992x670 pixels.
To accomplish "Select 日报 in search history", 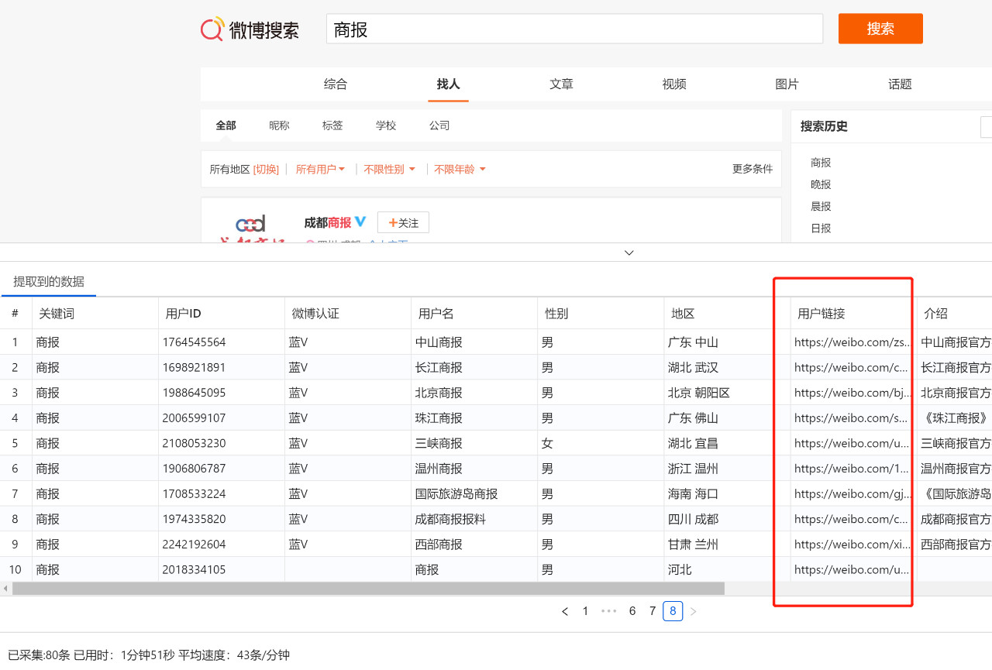I will pyautogui.click(x=821, y=228).
